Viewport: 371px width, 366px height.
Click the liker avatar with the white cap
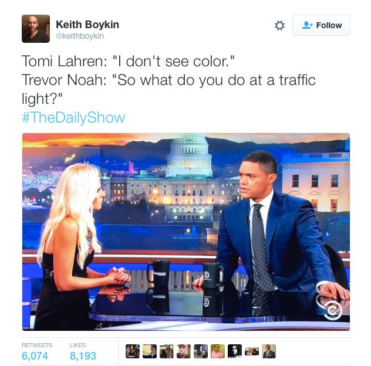[x=184, y=351]
